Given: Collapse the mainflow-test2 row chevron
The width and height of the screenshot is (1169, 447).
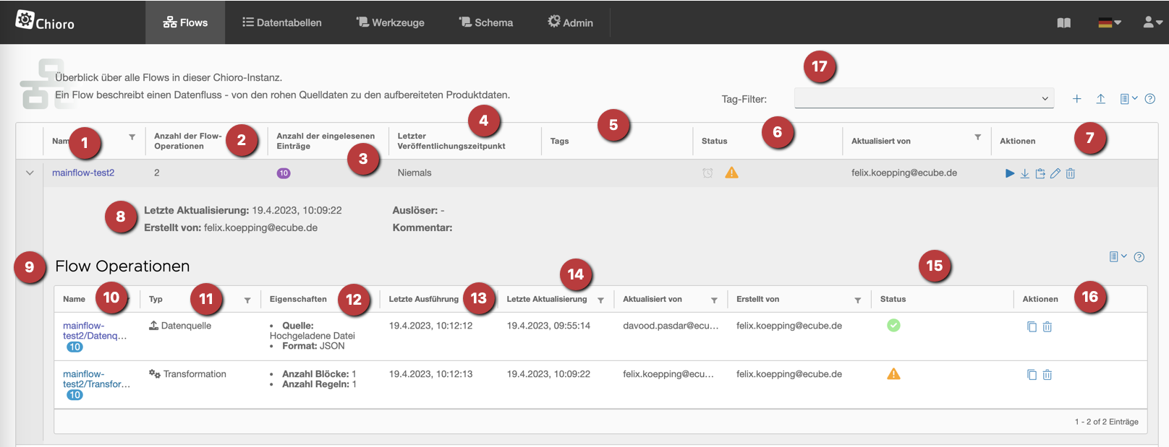Looking at the screenshot, I should click(30, 173).
